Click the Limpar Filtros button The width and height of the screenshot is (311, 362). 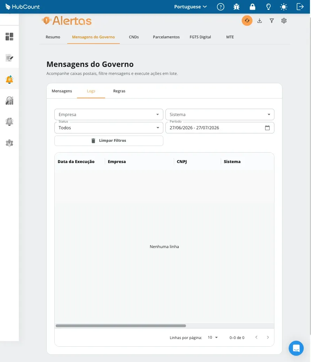point(109,141)
